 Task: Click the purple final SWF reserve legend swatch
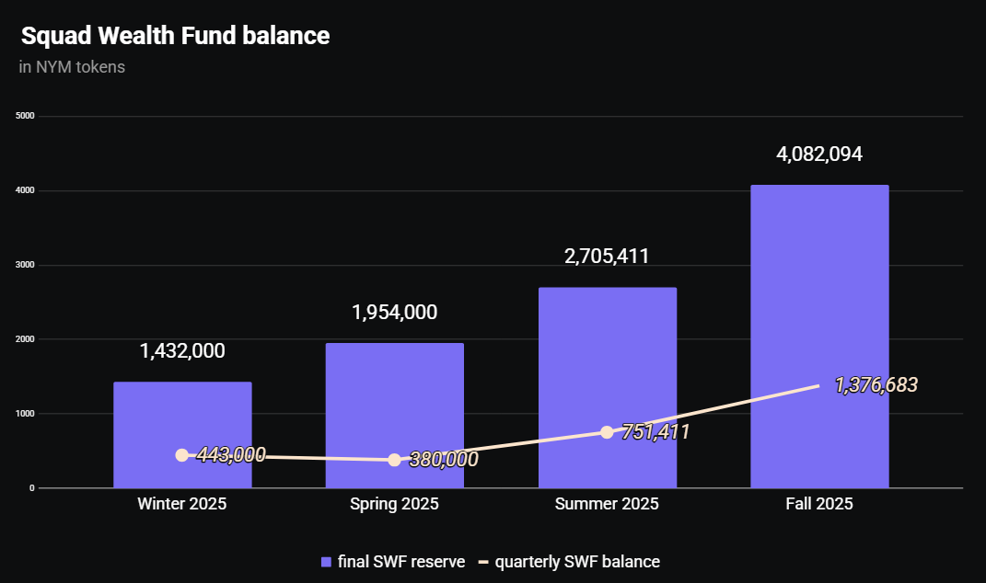(x=326, y=562)
